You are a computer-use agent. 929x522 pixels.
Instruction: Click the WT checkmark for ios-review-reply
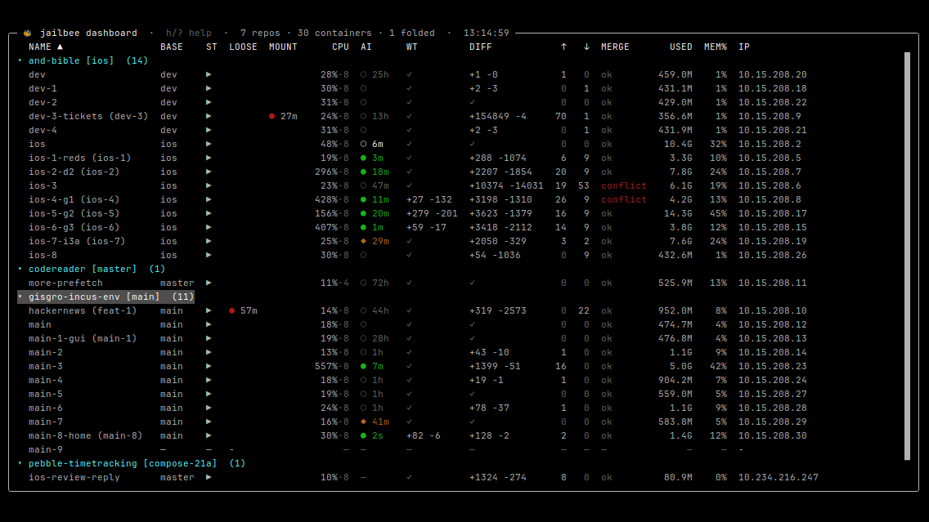tap(410, 477)
